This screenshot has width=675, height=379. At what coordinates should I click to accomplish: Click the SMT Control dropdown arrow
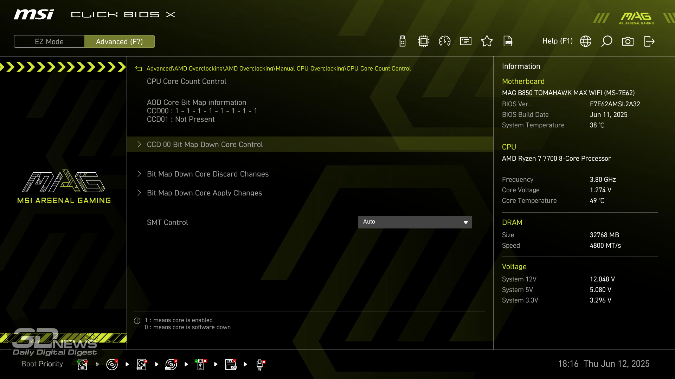466,222
